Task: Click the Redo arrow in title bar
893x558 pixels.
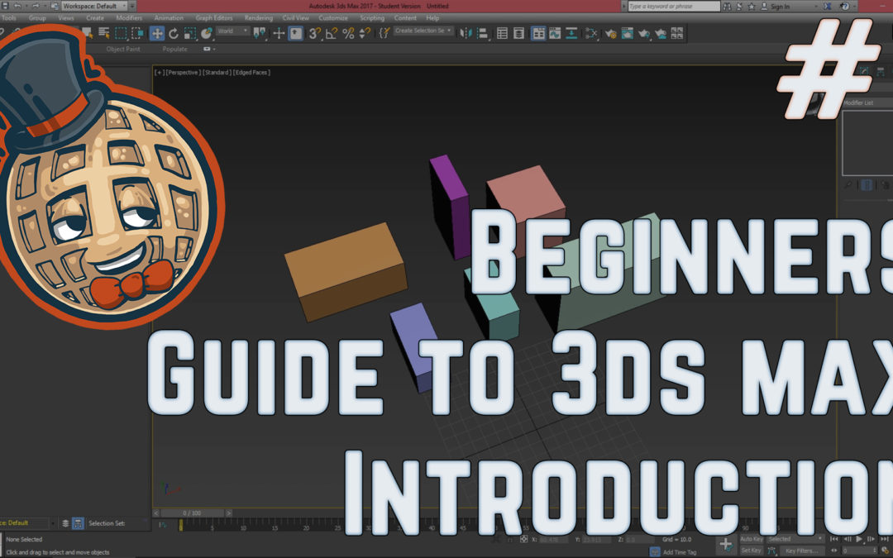Action: tap(36, 6)
